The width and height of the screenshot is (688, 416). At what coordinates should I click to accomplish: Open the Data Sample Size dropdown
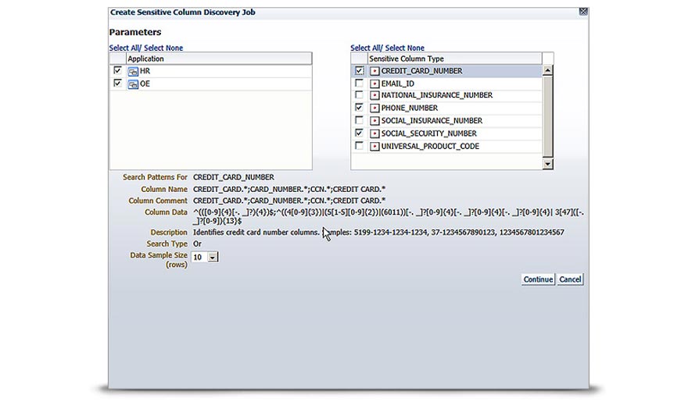[x=213, y=257]
